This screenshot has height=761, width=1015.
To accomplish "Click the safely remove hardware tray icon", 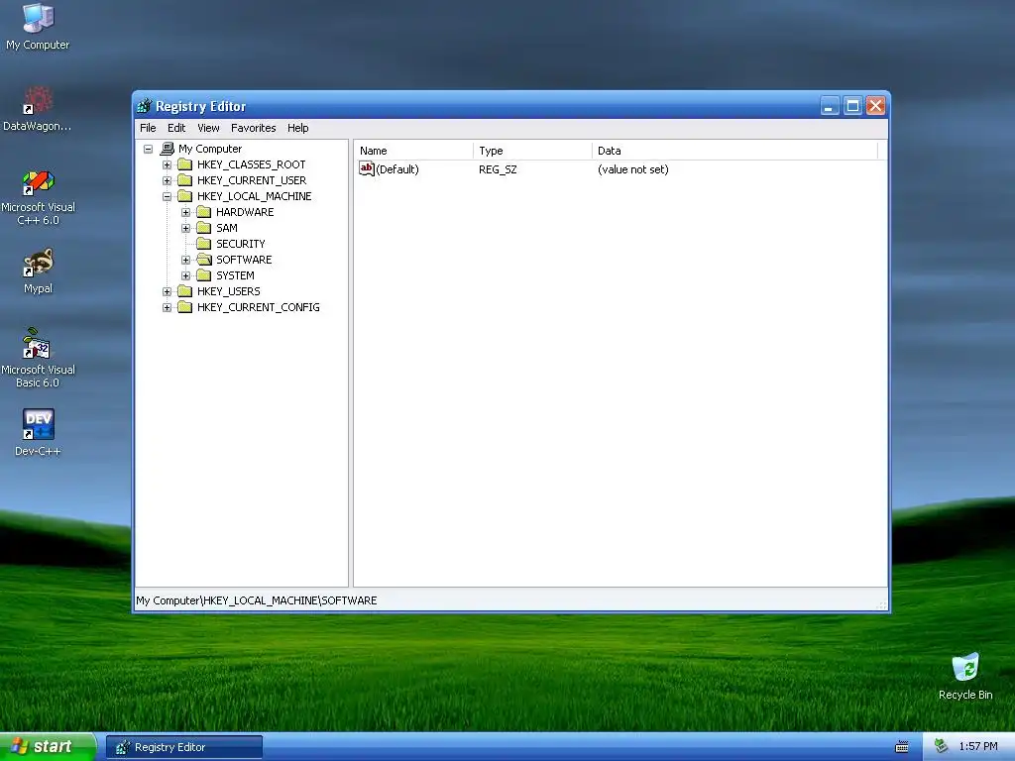I will point(942,746).
